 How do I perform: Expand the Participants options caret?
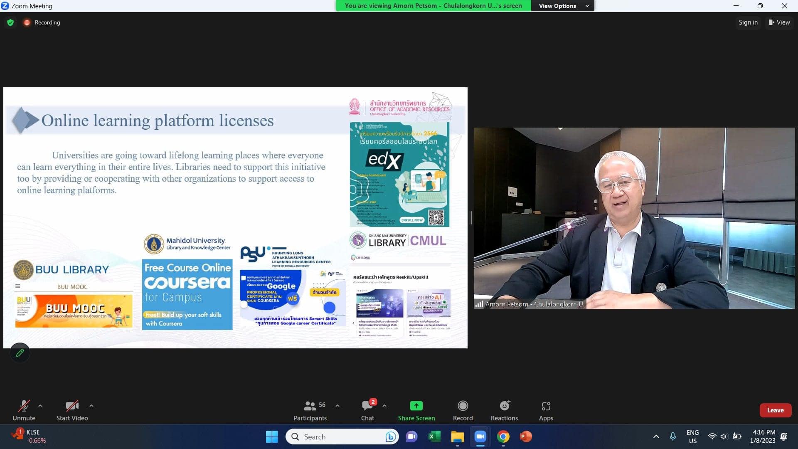[x=337, y=405]
